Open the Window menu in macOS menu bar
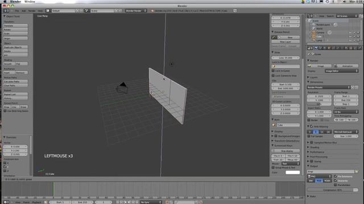364x204 pixels. (30, 2)
